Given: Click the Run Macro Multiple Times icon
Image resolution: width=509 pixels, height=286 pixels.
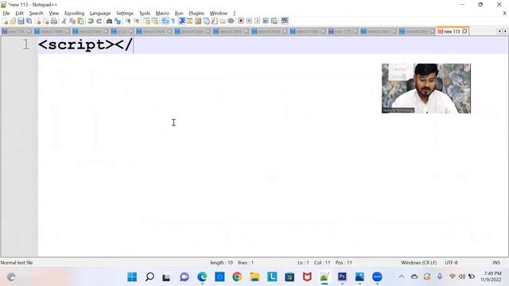Looking at the screenshot, I should (x=266, y=21).
